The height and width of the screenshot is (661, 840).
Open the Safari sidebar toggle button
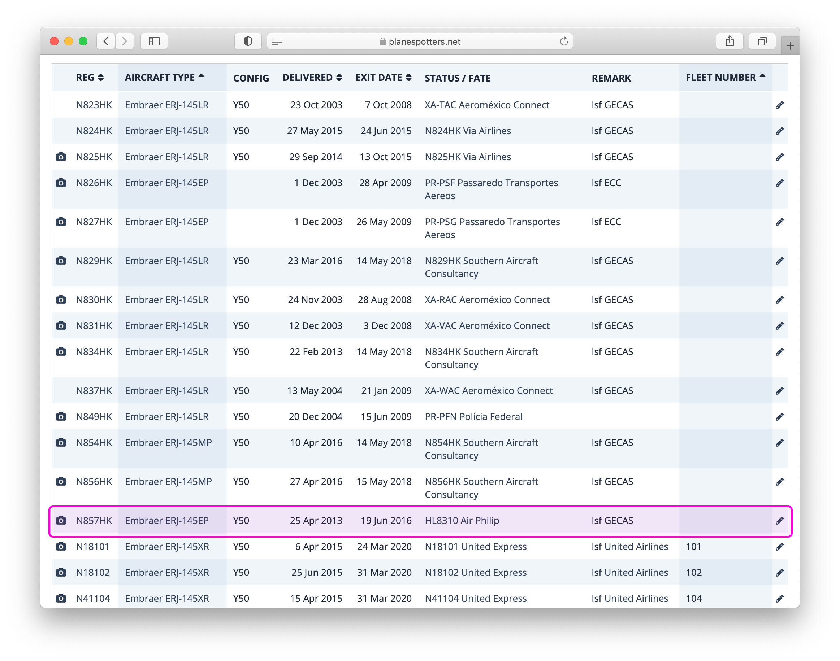[x=154, y=41]
